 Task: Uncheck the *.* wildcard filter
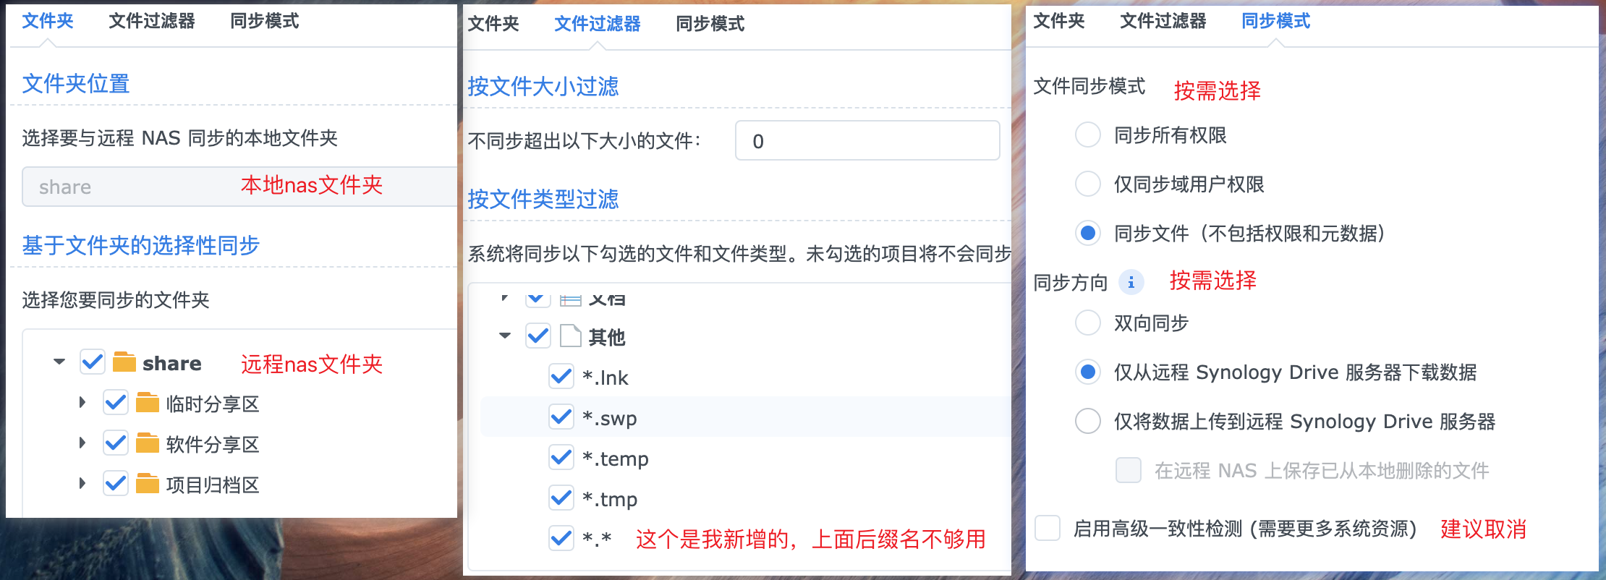point(560,538)
